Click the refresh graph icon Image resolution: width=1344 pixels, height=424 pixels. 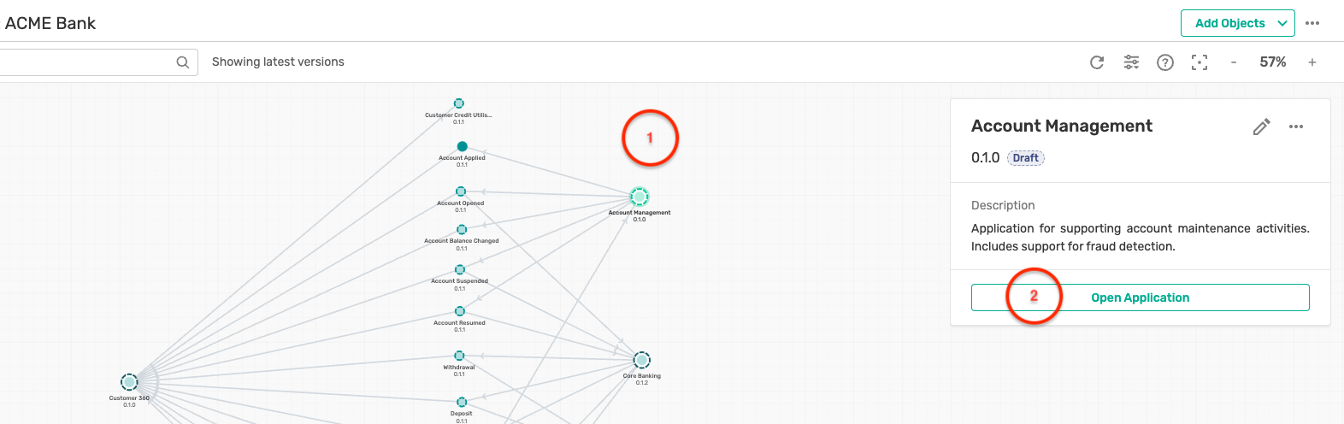coord(1097,62)
